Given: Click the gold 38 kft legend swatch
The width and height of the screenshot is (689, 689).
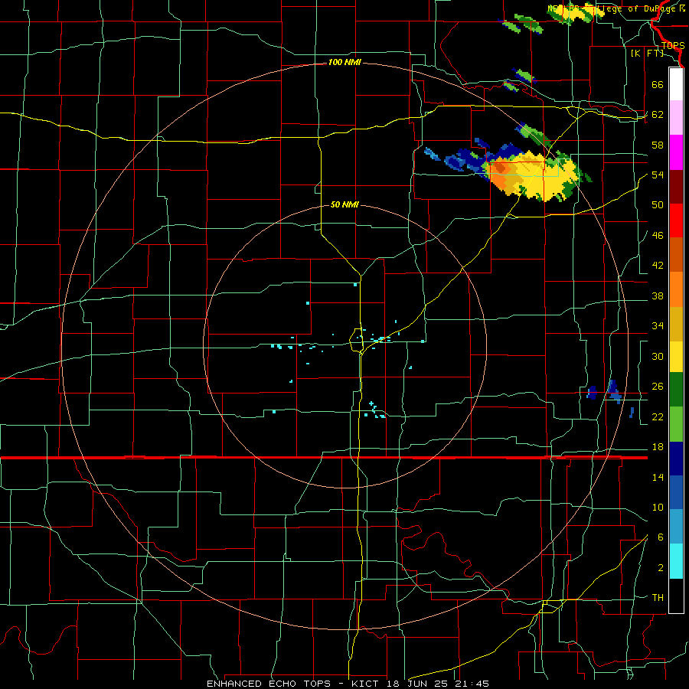Looking at the screenshot, I should tap(676, 324).
